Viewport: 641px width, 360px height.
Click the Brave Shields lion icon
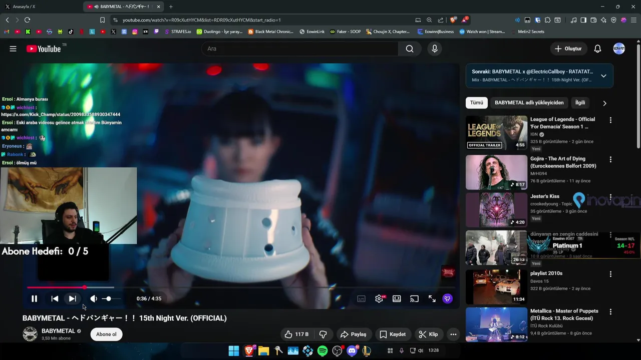tap(453, 20)
